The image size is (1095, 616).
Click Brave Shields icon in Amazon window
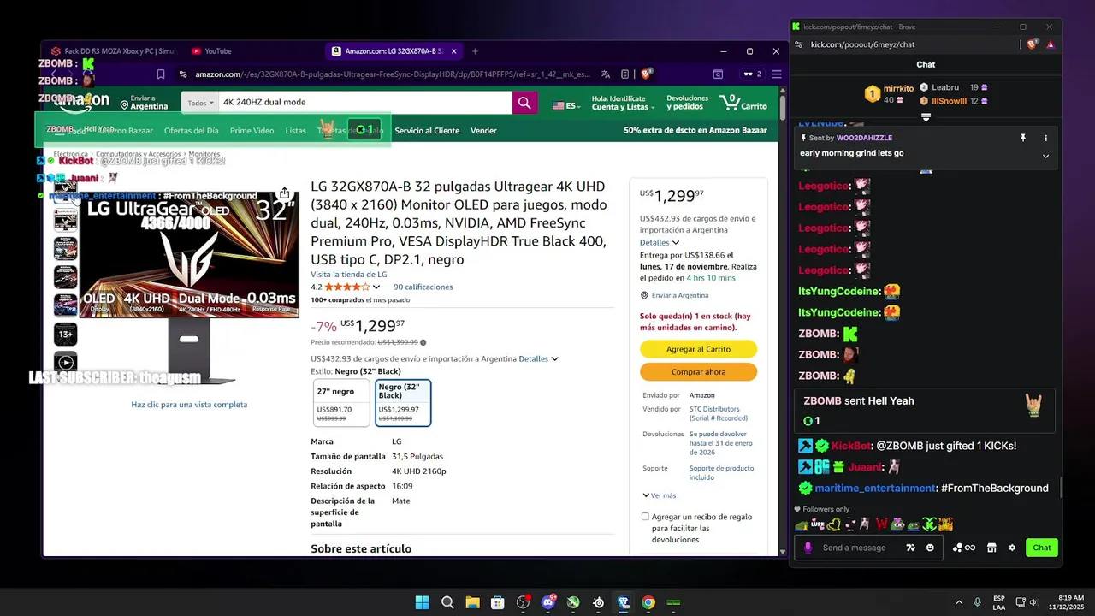tap(646, 74)
